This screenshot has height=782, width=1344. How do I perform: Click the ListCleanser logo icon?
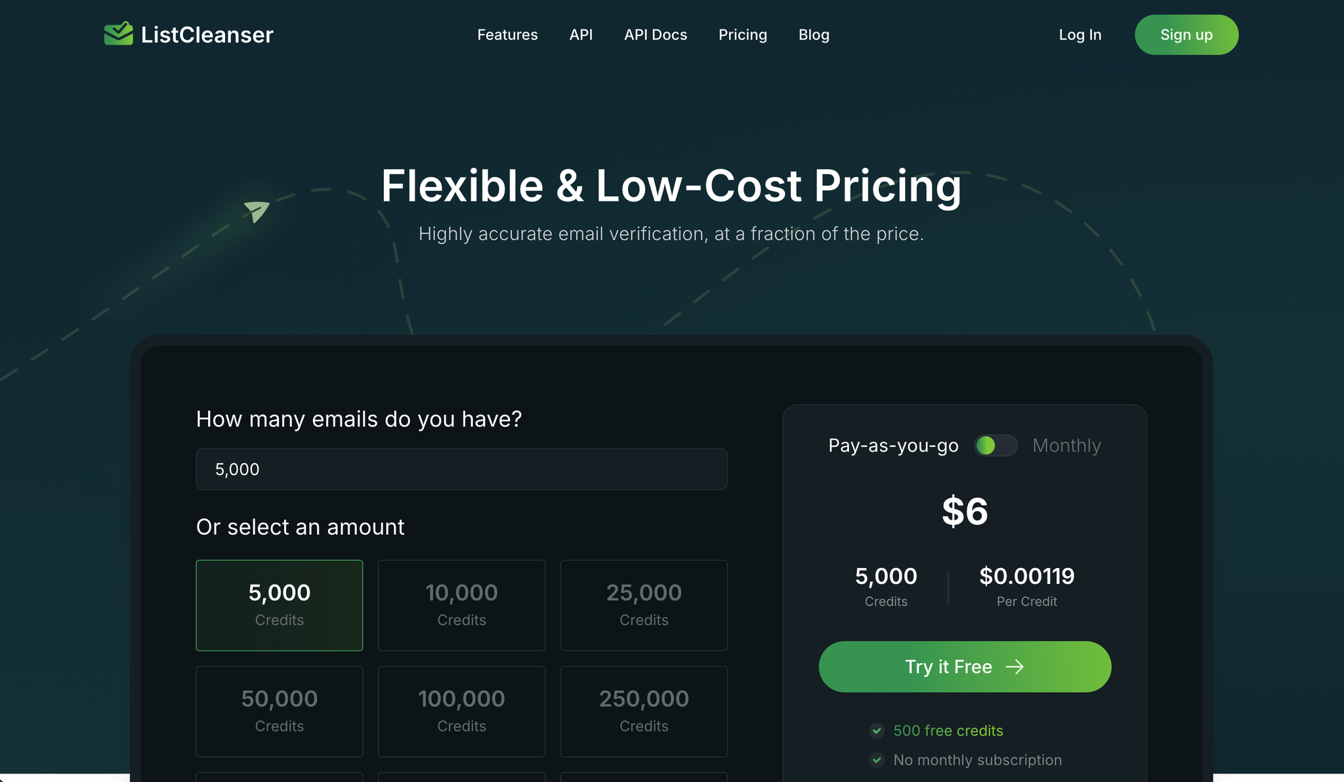[x=118, y=33]
